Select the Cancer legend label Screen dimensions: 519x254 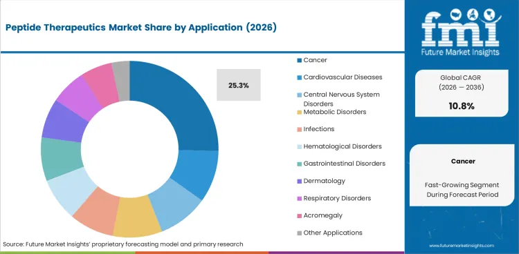(x=315, y=60)
